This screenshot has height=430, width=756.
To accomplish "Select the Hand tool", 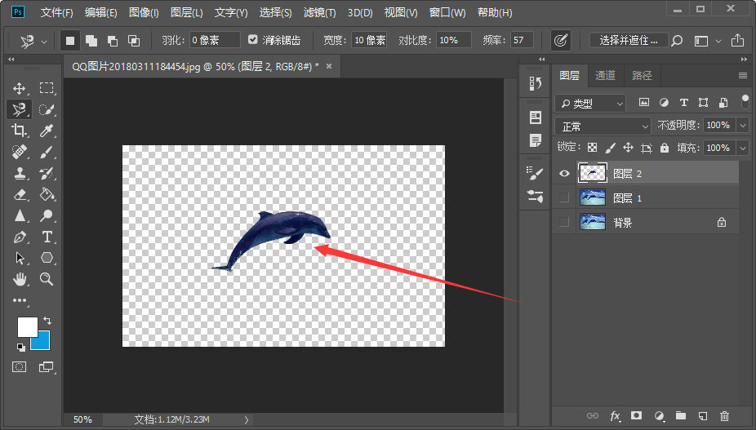I will point(20,279).
